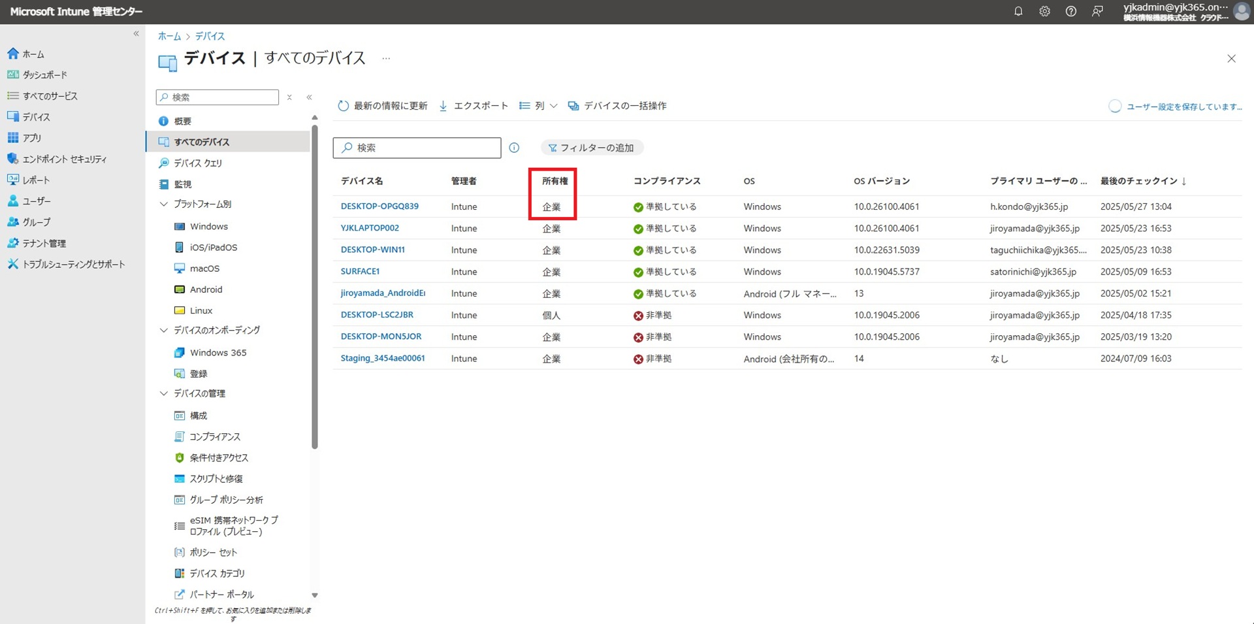Open 構成 configuration item
Viewport: 1254px width, 624px height.
[198, 415]
